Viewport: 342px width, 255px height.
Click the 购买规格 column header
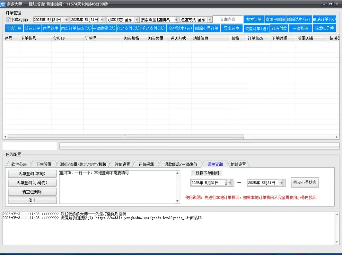[x=134, y=38]
